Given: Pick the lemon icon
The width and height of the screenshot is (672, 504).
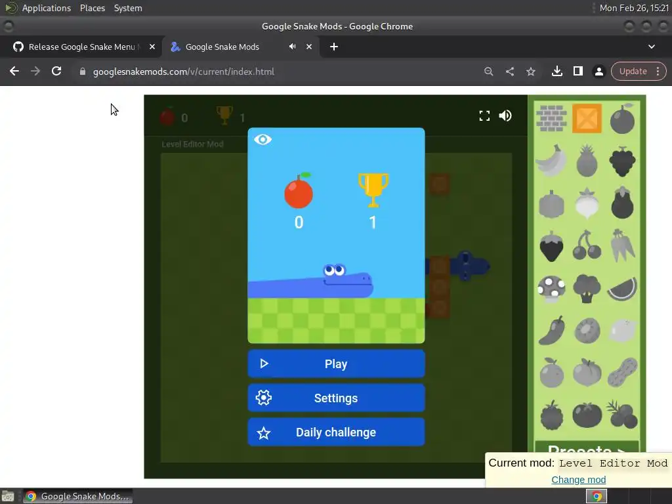Looking at the screenshot, I should [x=622, y=331].
